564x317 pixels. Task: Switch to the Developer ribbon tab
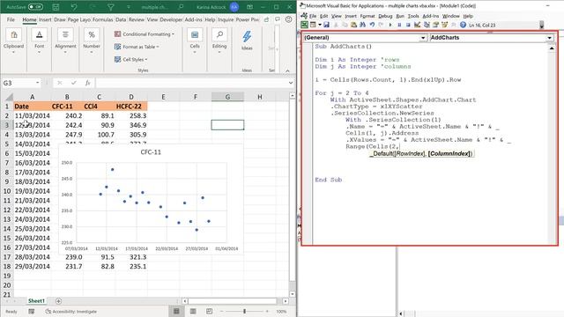(x=171, y=19)
